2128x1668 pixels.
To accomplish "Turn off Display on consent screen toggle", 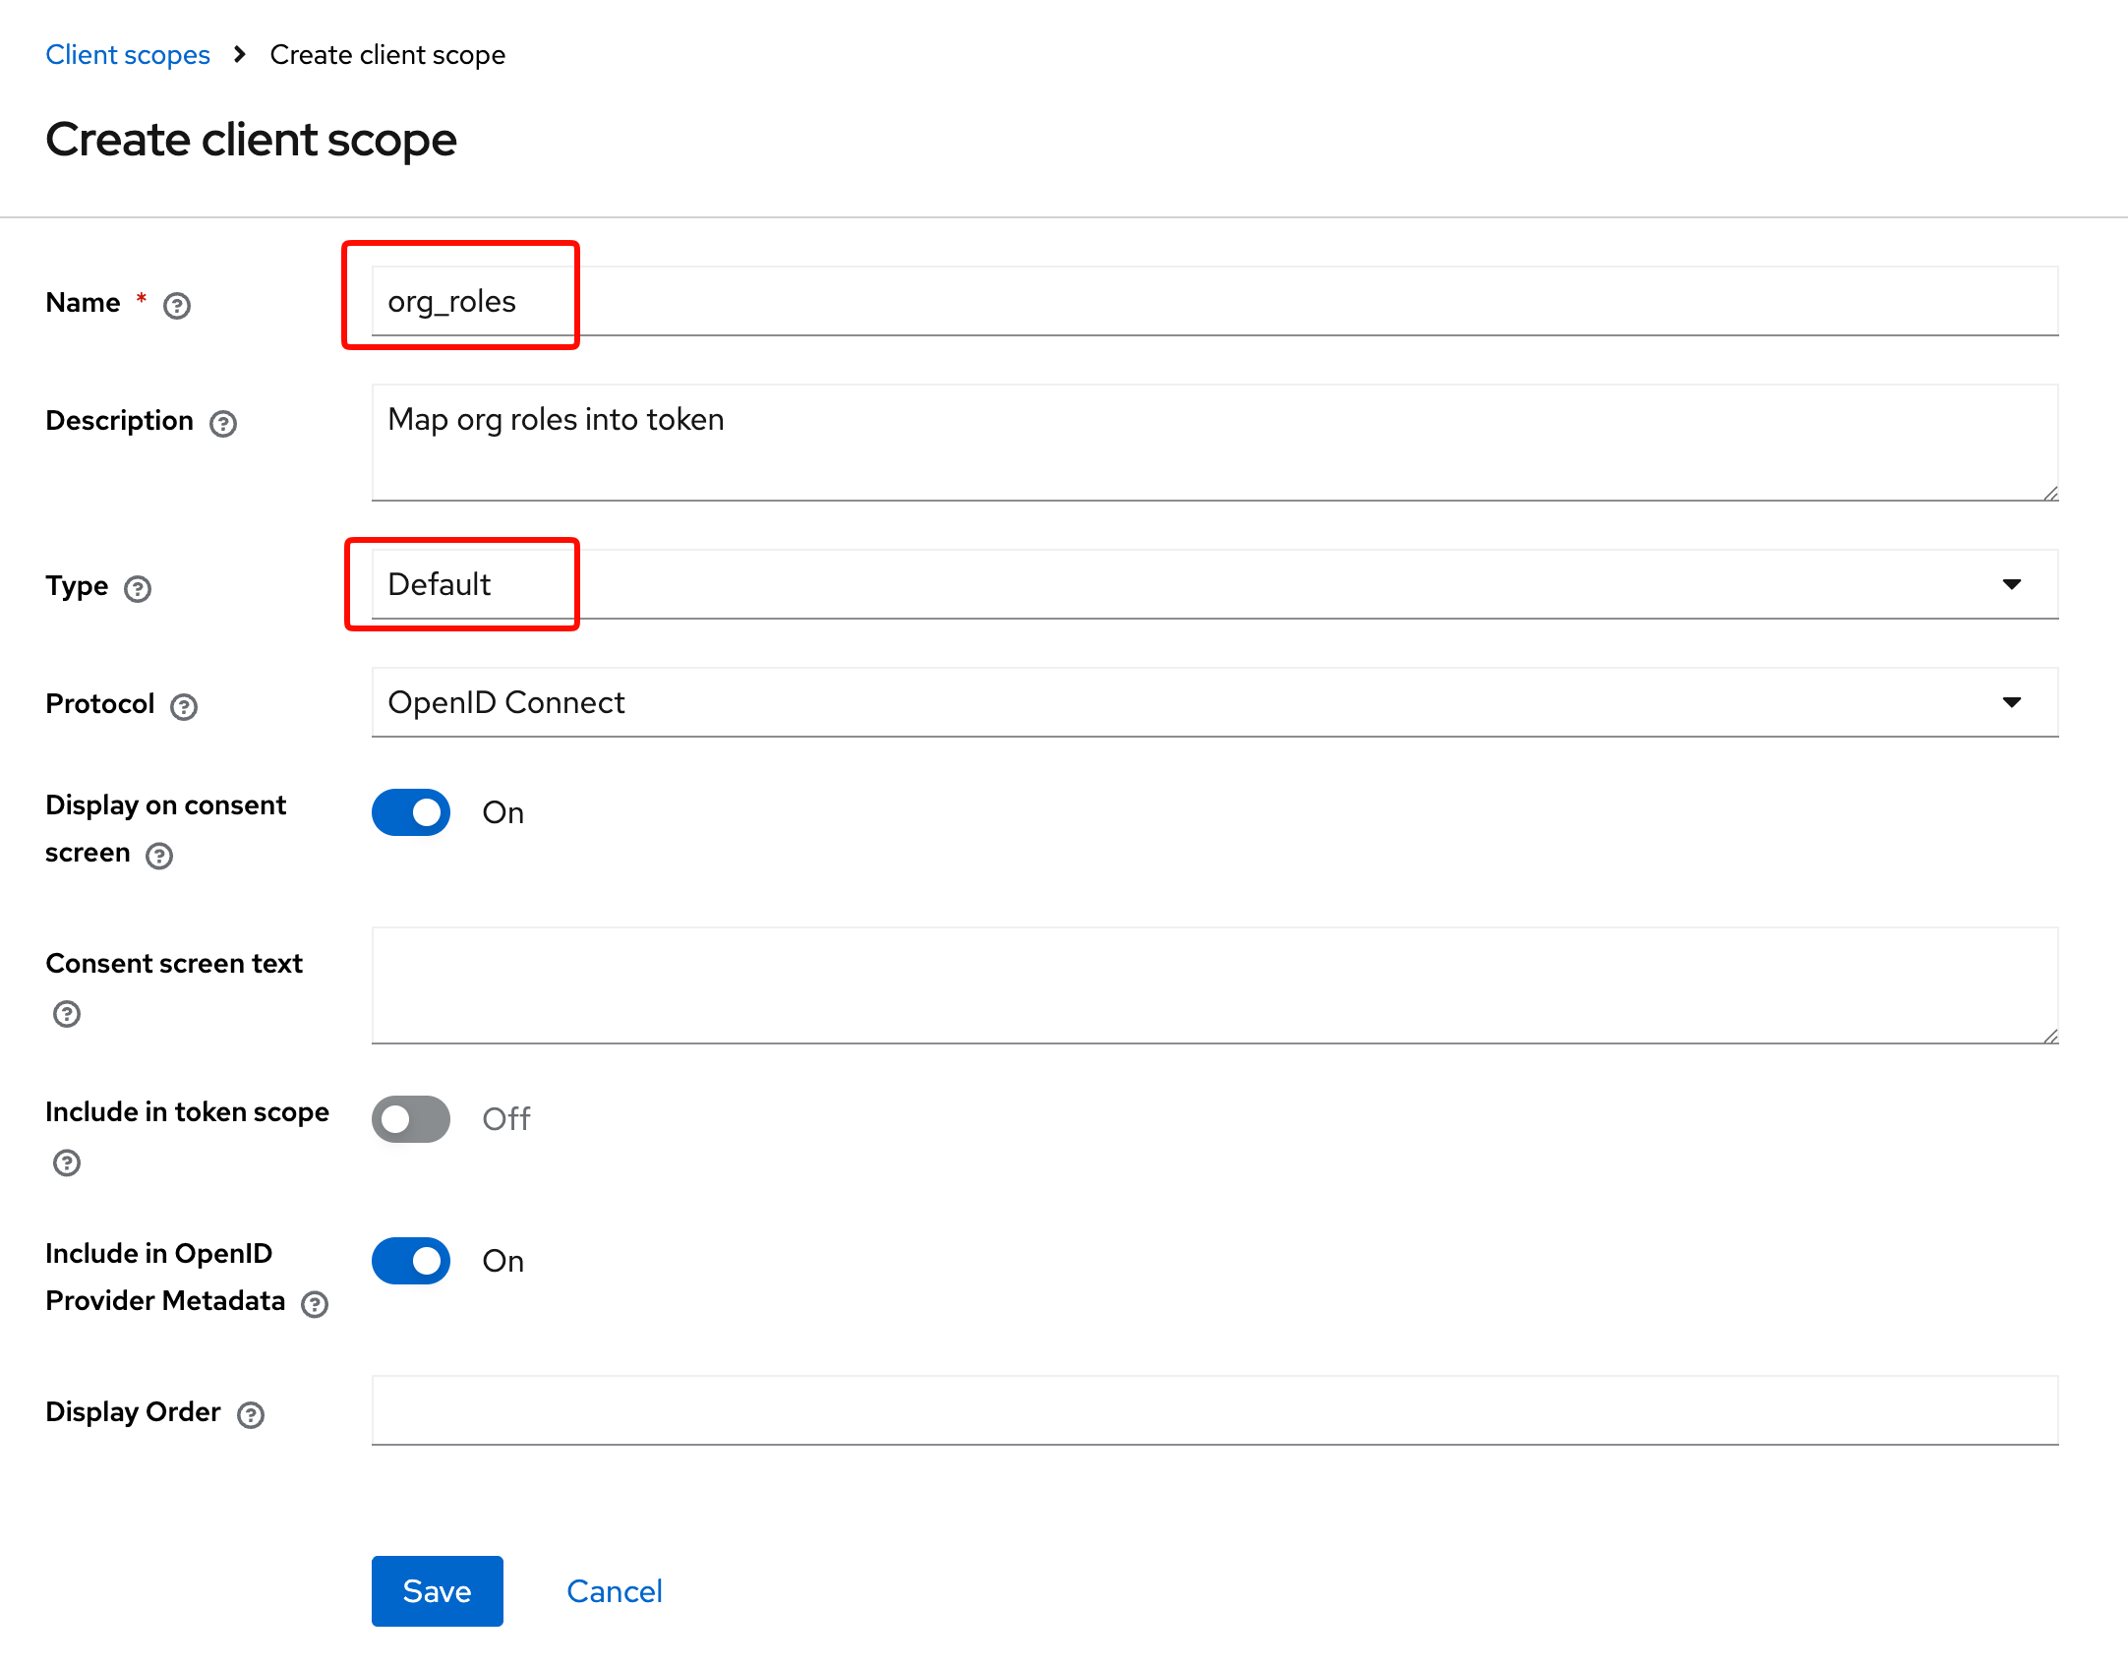I will (411, 812).
